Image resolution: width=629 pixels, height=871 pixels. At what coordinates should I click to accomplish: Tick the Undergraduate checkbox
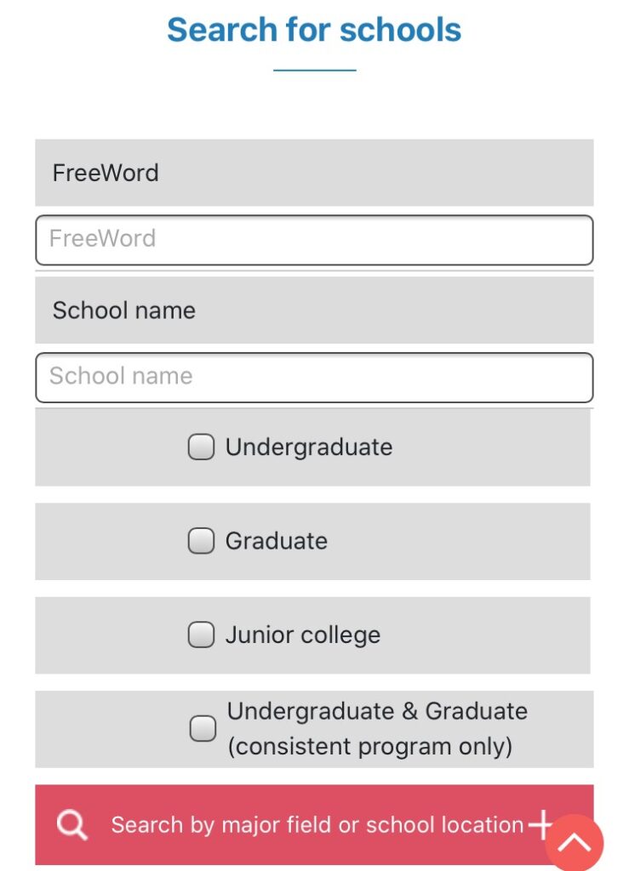pyautogui.click(x=201, y=447)
